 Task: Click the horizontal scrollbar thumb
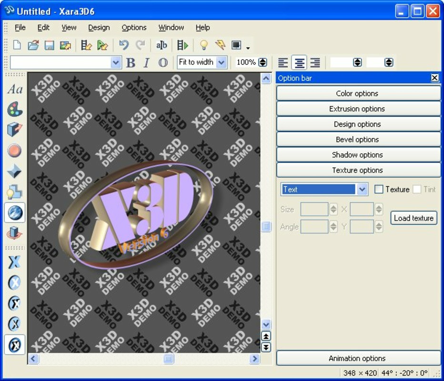(169, 359)
